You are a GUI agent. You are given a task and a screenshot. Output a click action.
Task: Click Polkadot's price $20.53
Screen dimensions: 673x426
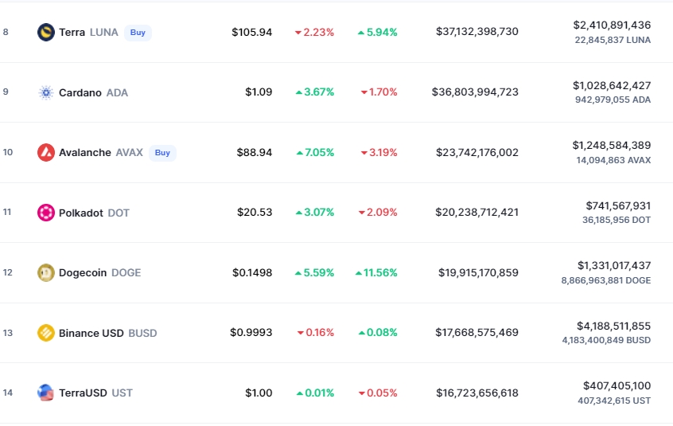point(255,213)
